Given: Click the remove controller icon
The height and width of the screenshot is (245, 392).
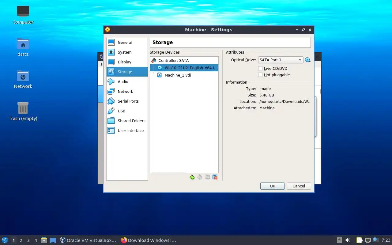Looking at the screenshot, I should click(200, 177).
